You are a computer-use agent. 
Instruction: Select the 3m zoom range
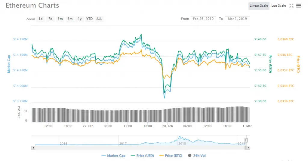70,19
